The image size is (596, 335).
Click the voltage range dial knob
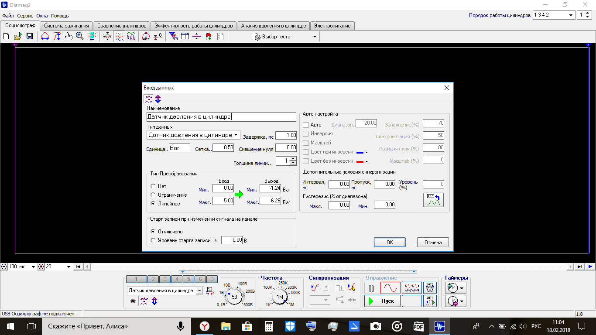234,297
